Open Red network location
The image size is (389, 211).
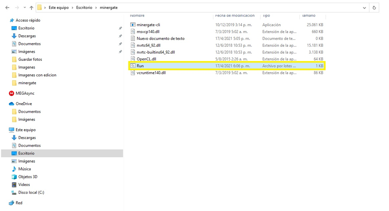19,203
